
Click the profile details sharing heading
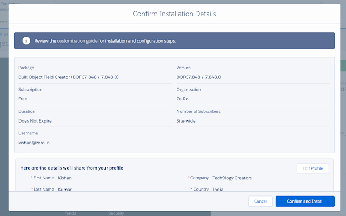click(71, 168)
